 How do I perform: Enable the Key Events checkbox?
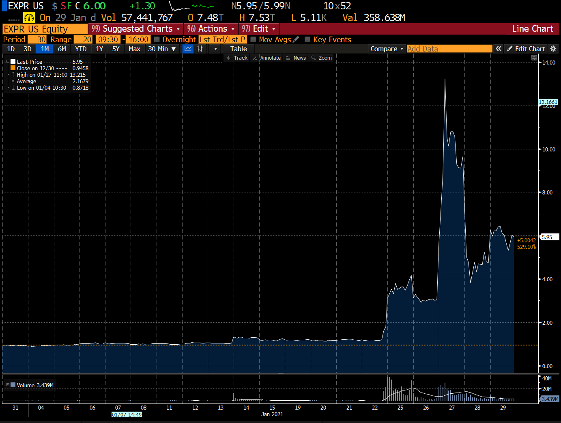tap(307, 39)
